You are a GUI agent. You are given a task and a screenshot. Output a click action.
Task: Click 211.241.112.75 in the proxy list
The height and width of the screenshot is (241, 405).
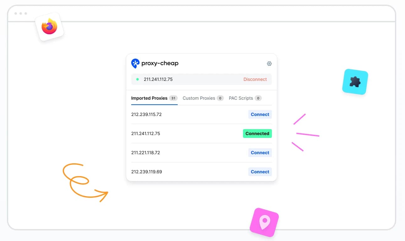146,134
